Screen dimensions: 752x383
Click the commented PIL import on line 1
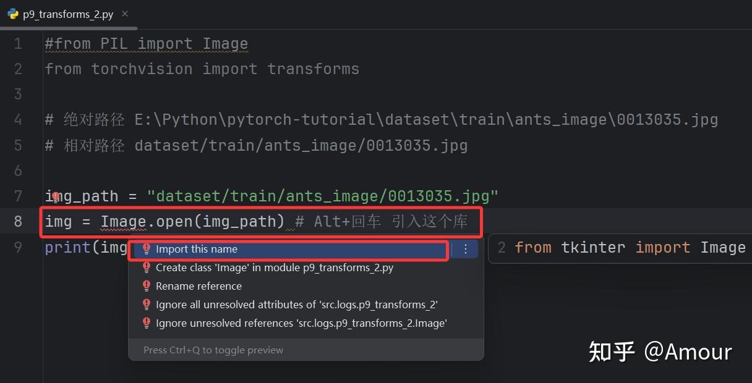tap(146, 44)
